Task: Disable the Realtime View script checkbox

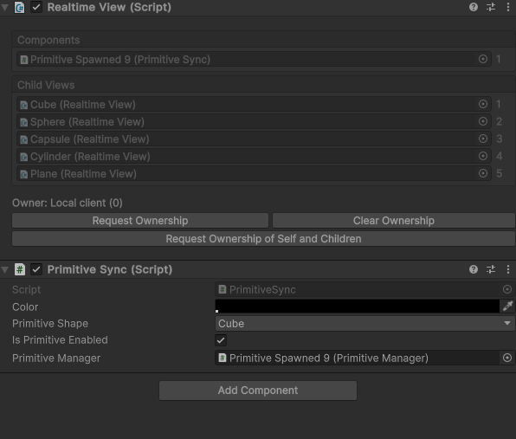Action: tap(36, 7)
